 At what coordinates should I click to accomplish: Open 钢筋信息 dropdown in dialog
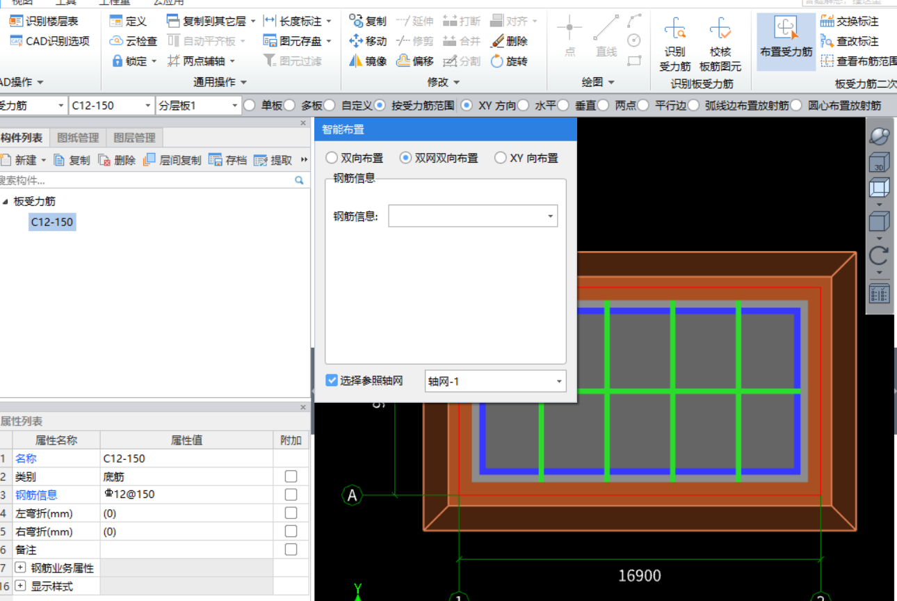pos(550,216)
